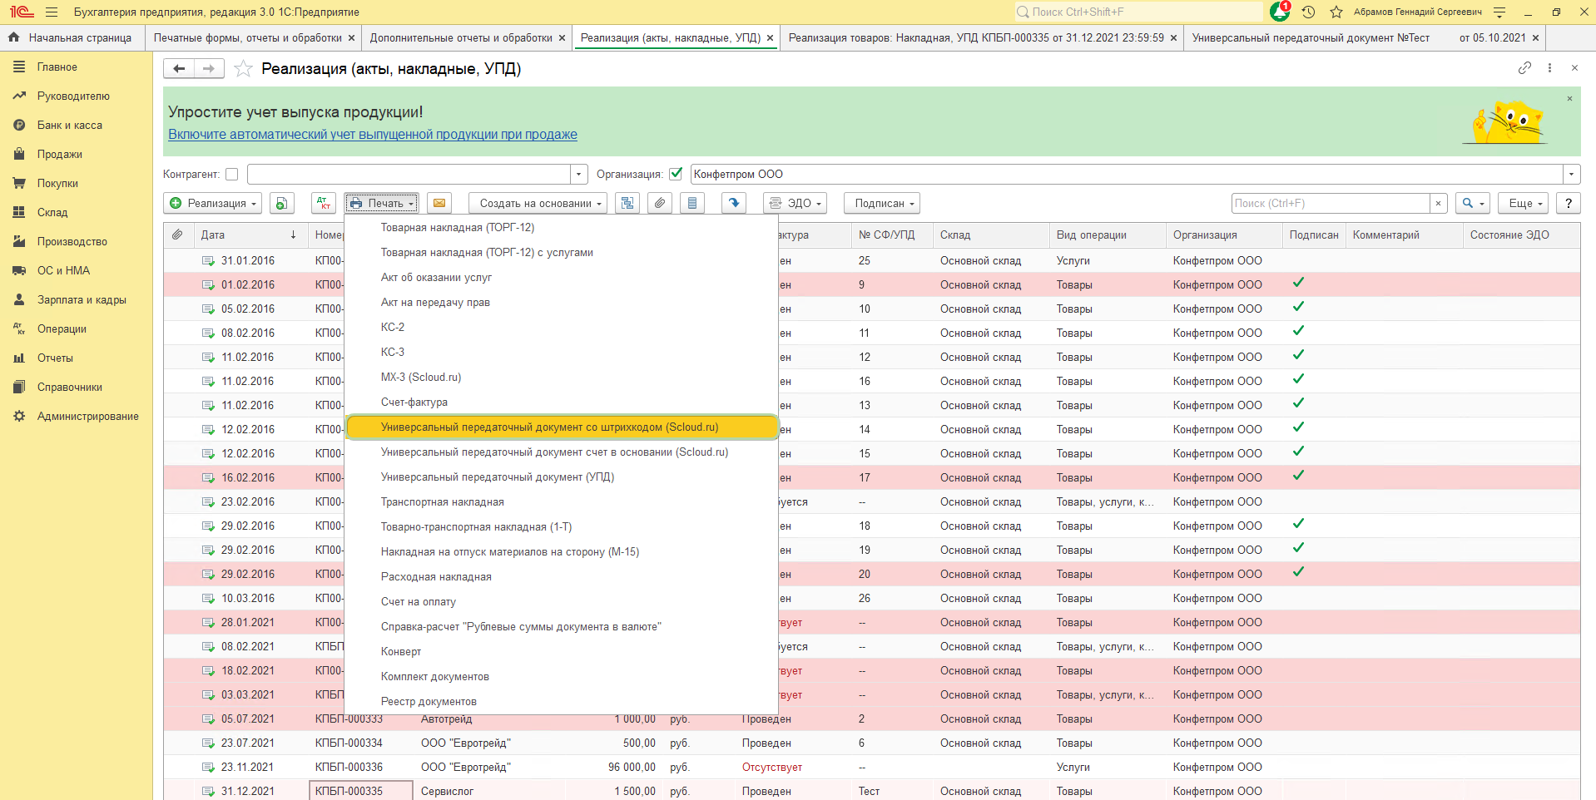The height and width of the screenshot is (800, 1596).
Task: Open the Производство sidebar section
Action: tap(72, 241)
